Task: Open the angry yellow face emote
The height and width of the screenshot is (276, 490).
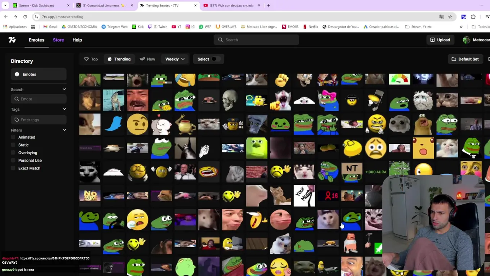Action: tap(376, 124)
